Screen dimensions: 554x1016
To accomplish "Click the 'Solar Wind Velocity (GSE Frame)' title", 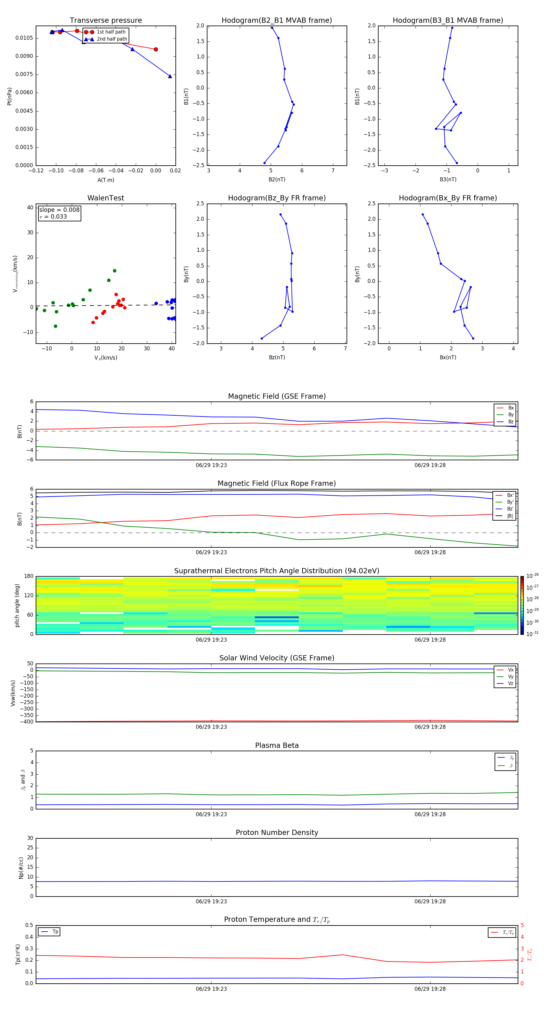I will coord(277,658).
